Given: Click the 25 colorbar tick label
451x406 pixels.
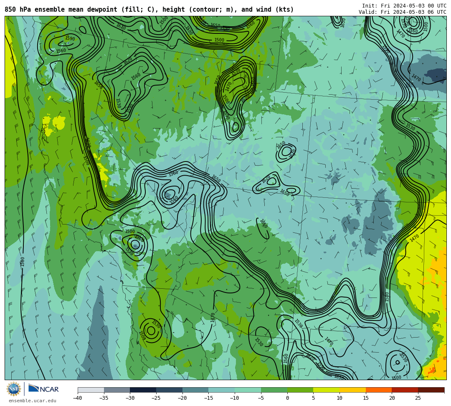Looking at the screenshot, I should coord(418,398).
